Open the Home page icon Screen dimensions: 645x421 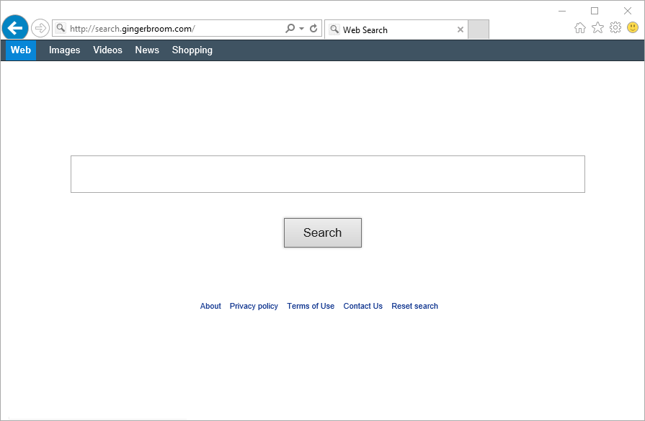pos(580,27)
